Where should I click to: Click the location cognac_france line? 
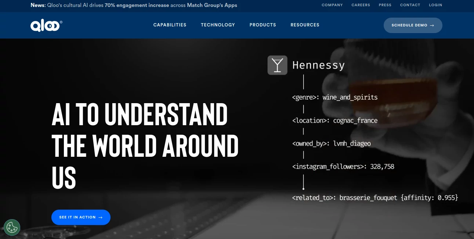pos(335,120)
